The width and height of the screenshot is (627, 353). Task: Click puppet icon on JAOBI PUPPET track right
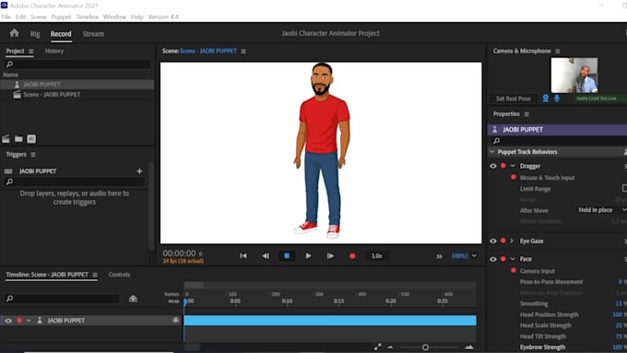(175, 320)
